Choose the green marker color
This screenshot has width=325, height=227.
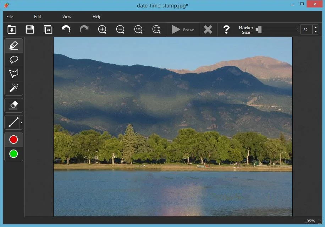pos(13,154)
